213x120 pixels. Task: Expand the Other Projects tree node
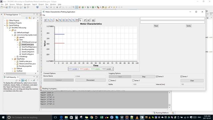[5, 21]
